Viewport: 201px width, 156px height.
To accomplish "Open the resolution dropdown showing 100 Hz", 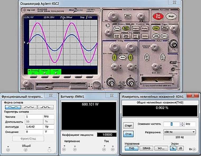I will 179,132.
